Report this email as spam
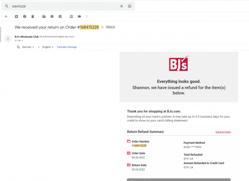The width and height of the screenshot is (249, 181). 24,16
